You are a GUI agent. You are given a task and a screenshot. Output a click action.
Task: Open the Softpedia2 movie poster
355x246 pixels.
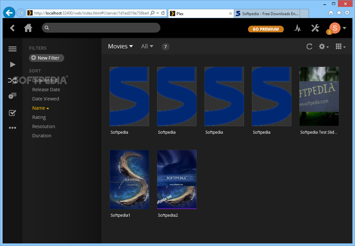click(177, 179)
